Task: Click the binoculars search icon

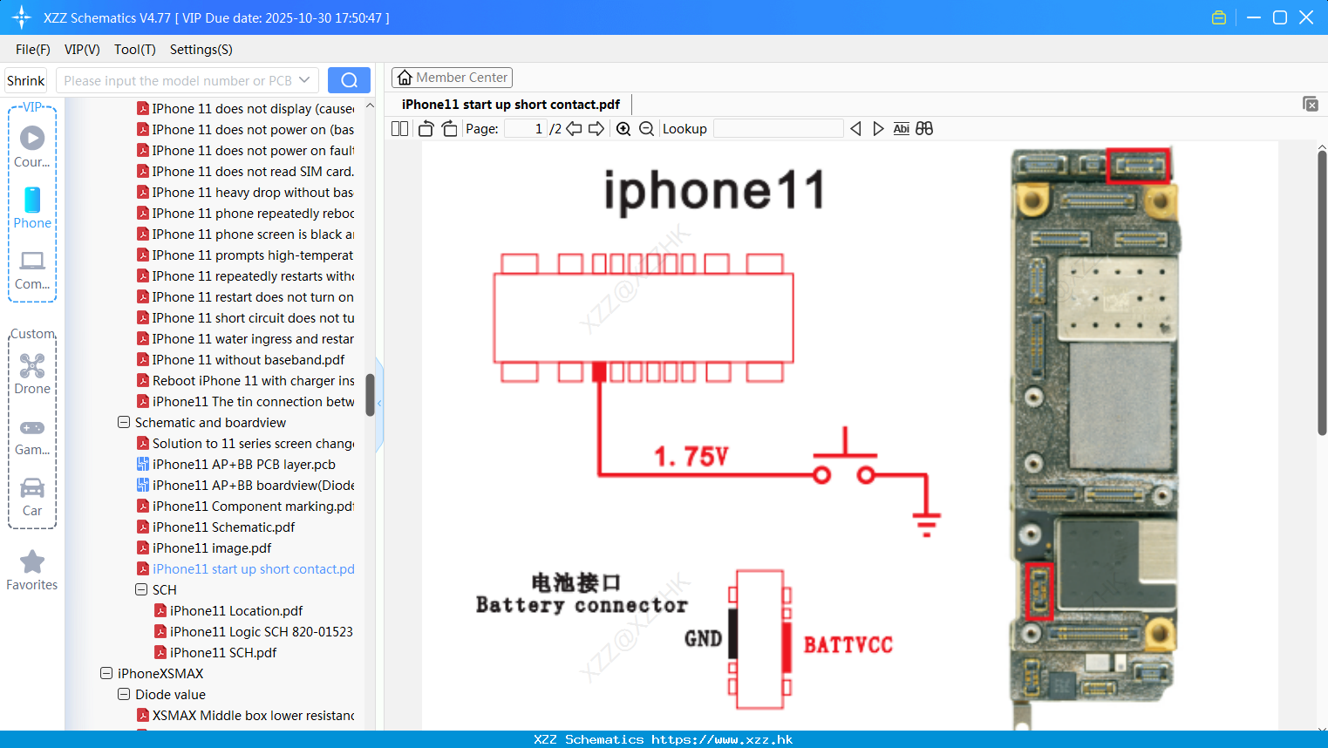Action: [x=924, y=129]
